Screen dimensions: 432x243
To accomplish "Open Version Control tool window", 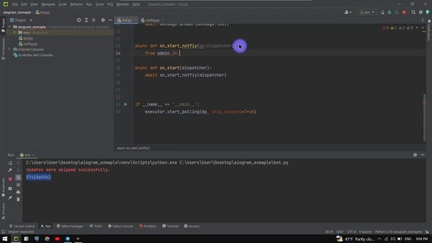I will (x=22, y=226).
